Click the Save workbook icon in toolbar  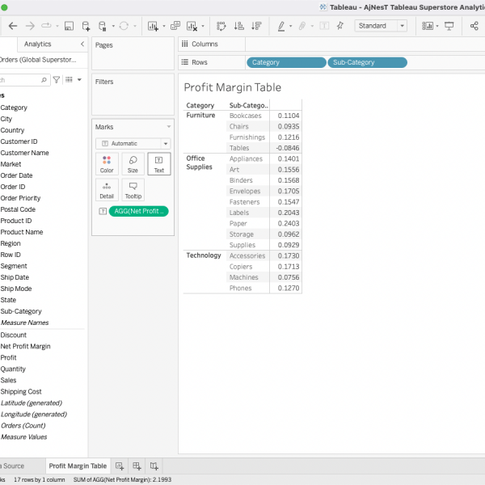(70, 26)
